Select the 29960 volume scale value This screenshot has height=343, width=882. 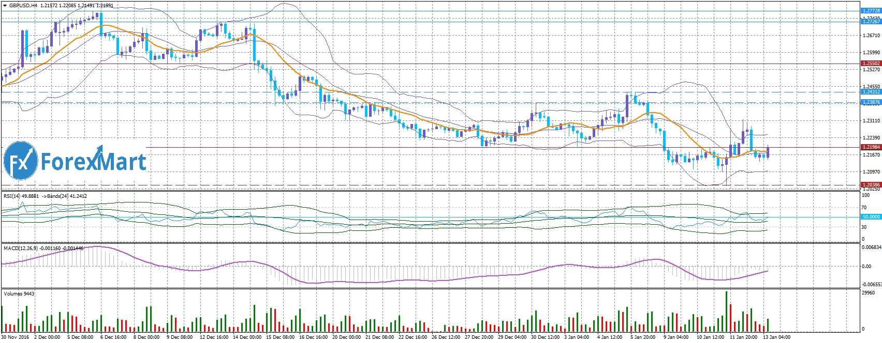coord(869,293)
